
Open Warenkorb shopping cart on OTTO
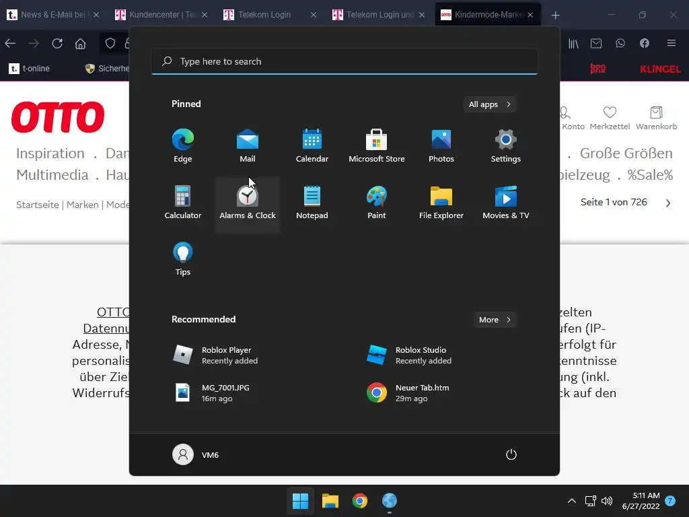click(656, 118)
